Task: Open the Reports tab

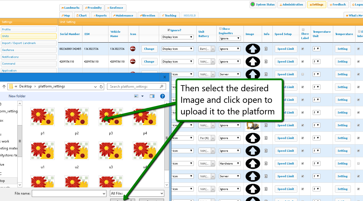Action: [x=100, y=16]
